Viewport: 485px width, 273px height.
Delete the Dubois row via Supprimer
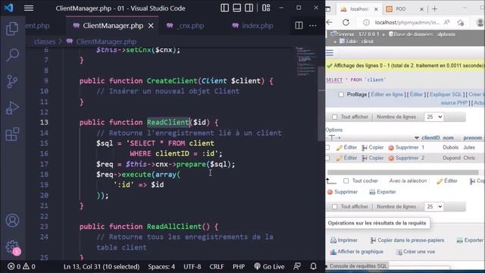(403, 148)
